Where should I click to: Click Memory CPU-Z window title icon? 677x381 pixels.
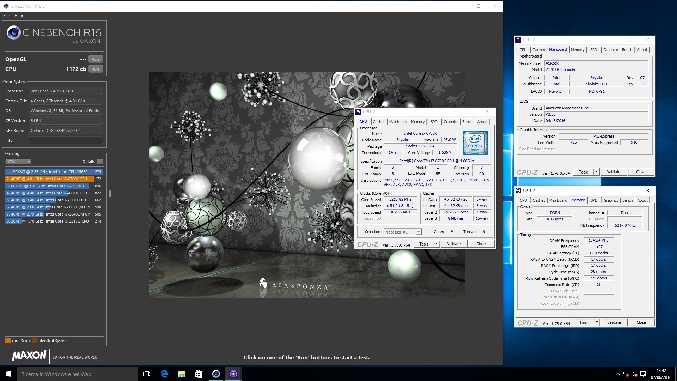coord(518,190)
